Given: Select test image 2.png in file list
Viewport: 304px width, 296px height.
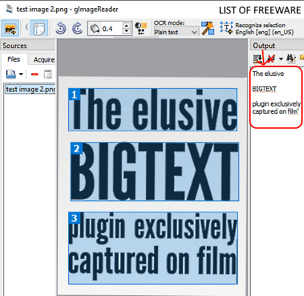Looking at the screenshot, I should (x=30, y=89).
